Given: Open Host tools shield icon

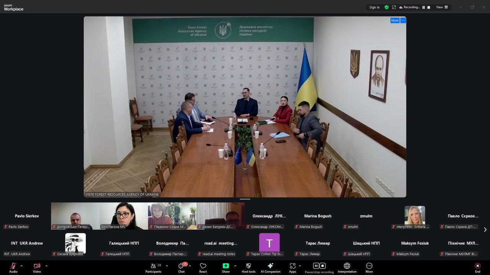Looking at the screenshot, I should point(248,266).
